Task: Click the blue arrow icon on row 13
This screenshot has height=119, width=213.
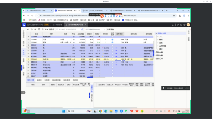Action: click(x=116, y=48)
